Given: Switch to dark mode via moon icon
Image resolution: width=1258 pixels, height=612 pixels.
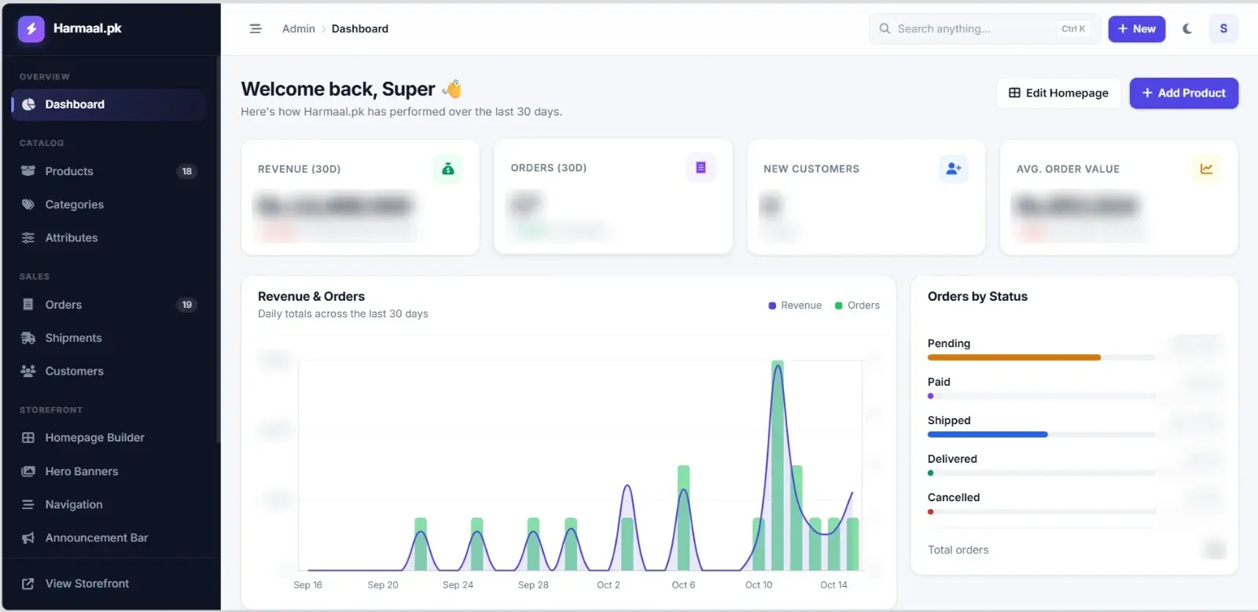Looking at the screenshot, I should (1187, 29).
